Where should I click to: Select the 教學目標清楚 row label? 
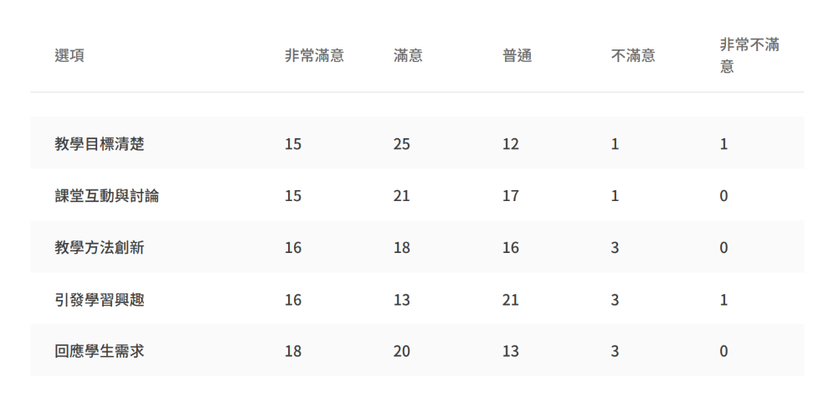tap(100, 144)
